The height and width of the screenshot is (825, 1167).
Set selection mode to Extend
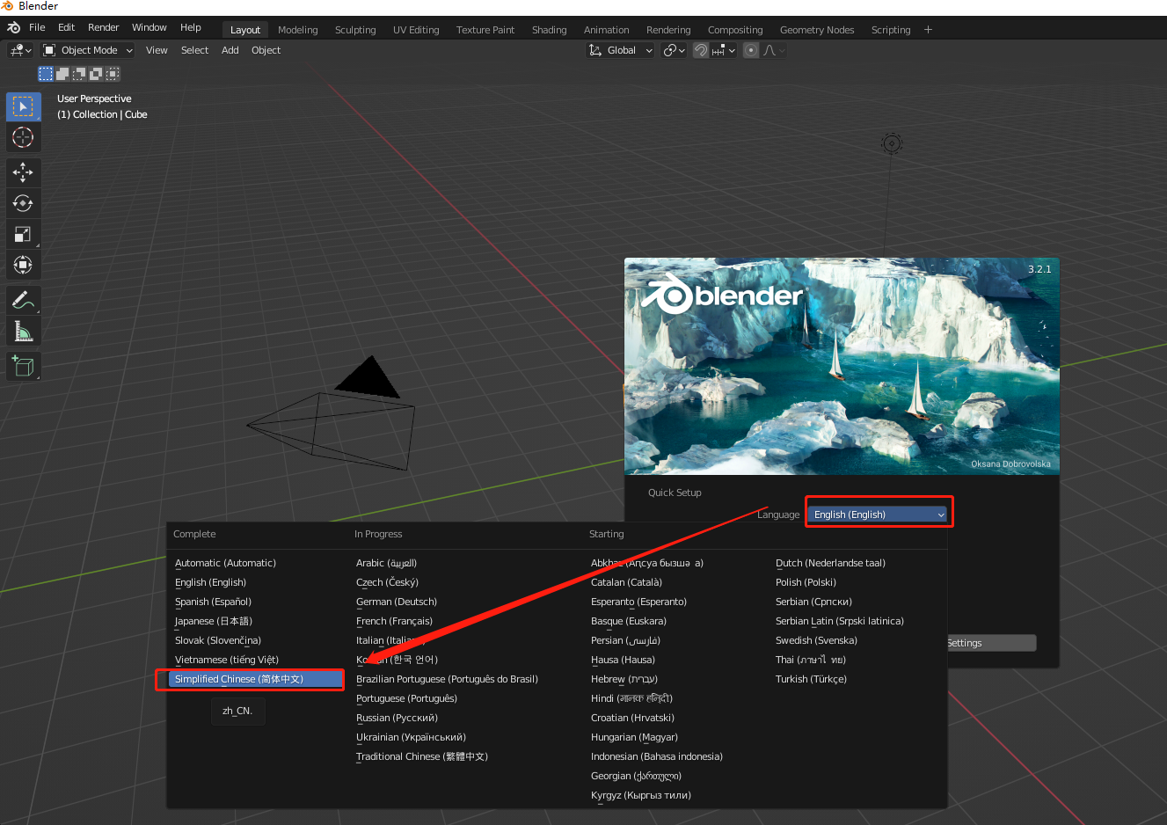(x=62, y=74)
